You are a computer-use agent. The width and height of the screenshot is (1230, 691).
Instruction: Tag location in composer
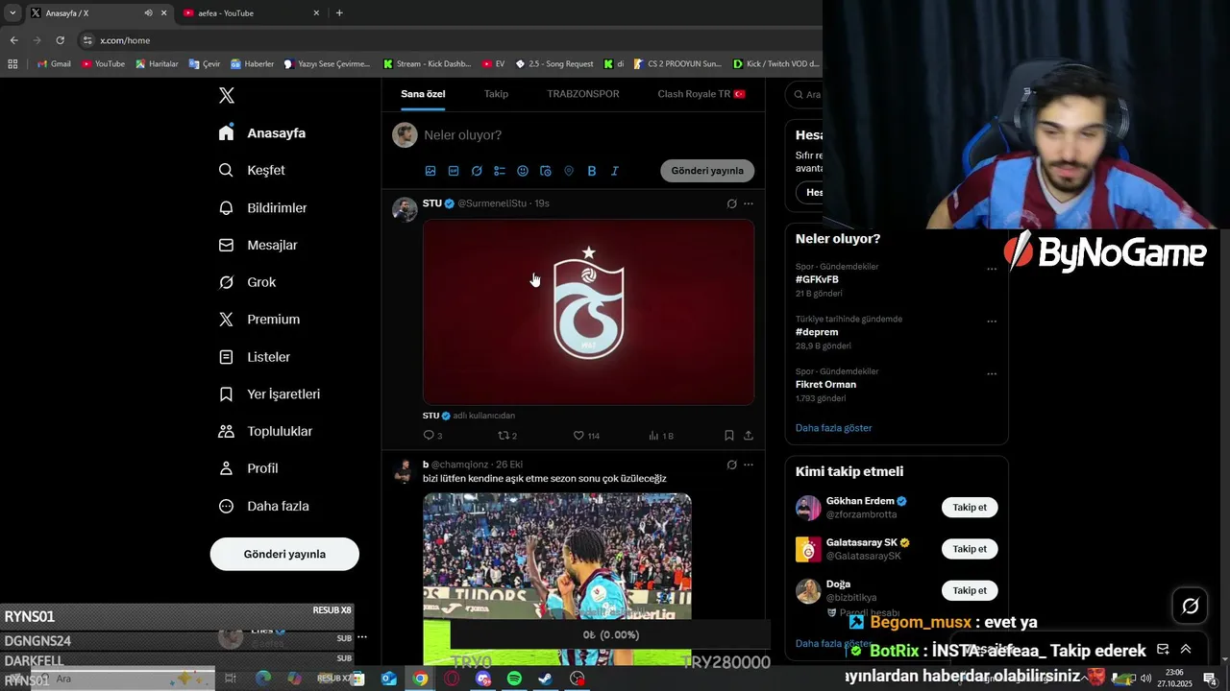[x=569, y=171]
